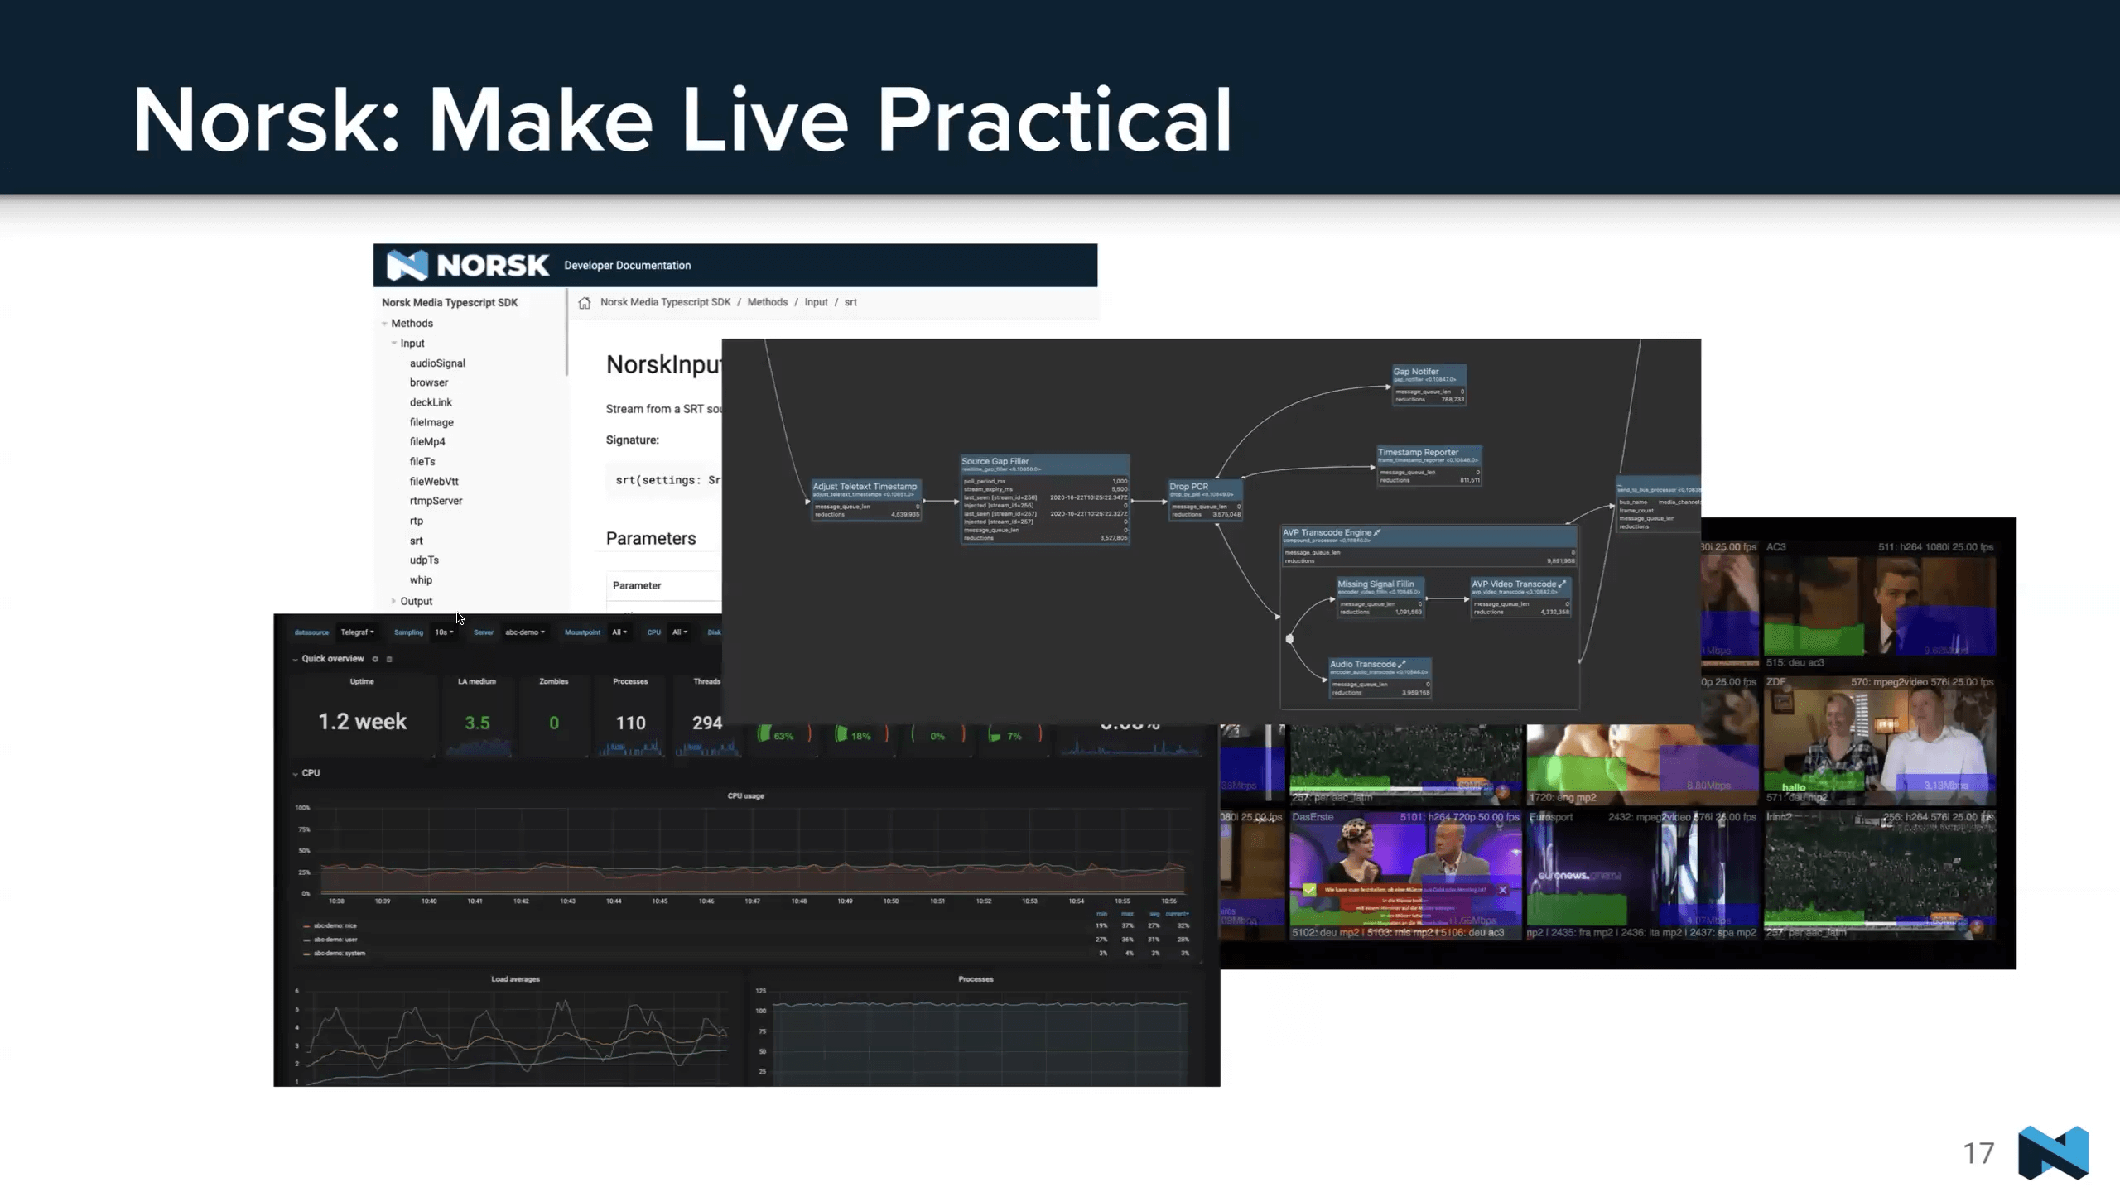Toggle abc-demo: user legend series
This screenshot has height=1192, width=2120.
(330, 940)
